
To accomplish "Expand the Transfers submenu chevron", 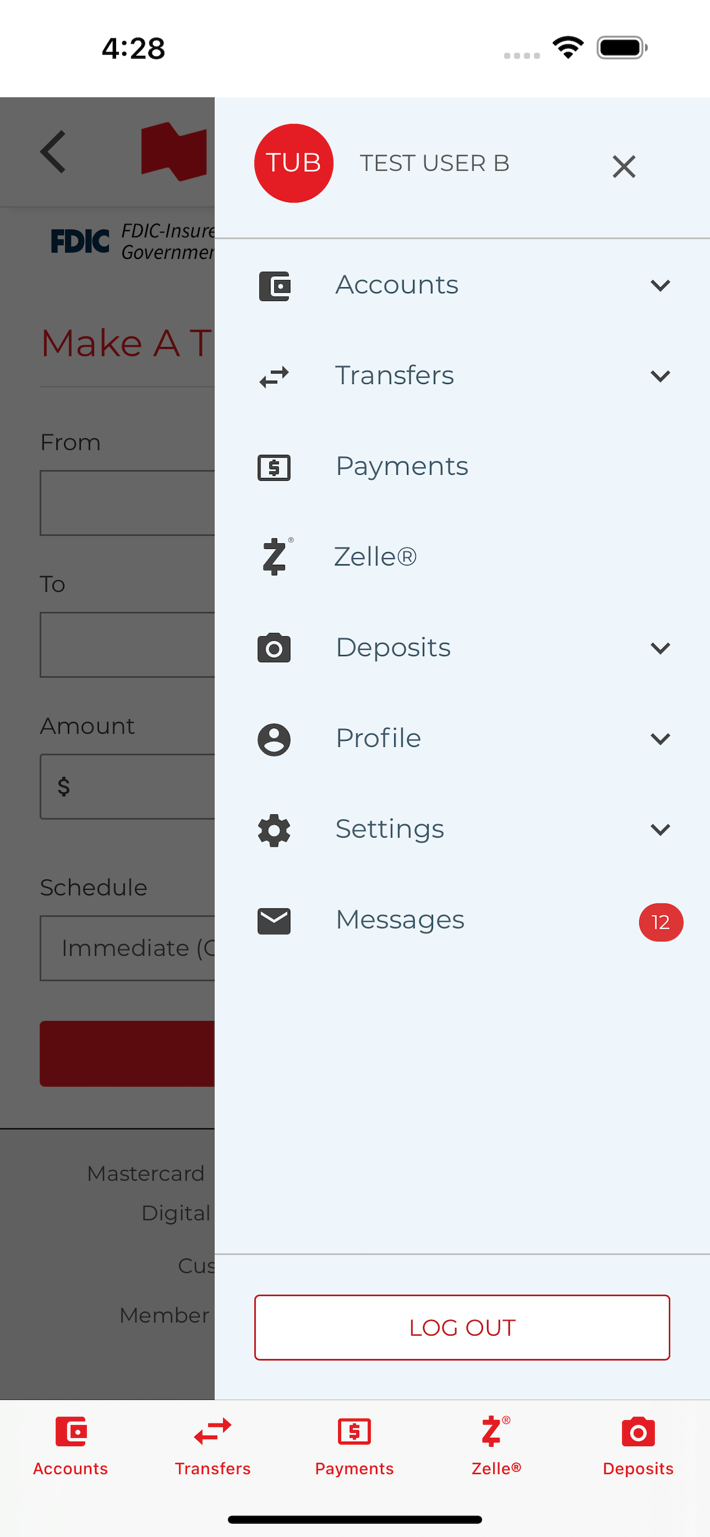I will [661, 376].
